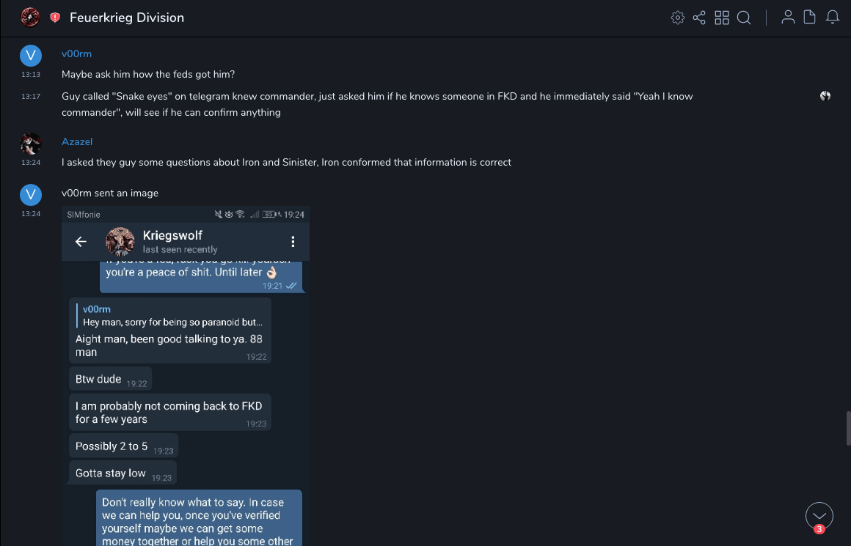Jump to bottom with the chevron button
851x546 pixels.
click(x=819, y=515)
